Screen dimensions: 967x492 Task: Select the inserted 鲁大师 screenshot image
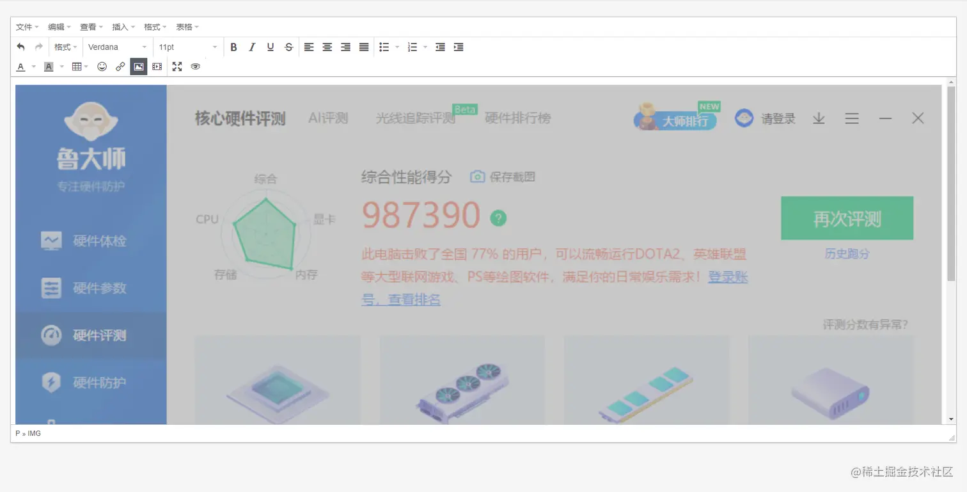[x=478, y=255]
